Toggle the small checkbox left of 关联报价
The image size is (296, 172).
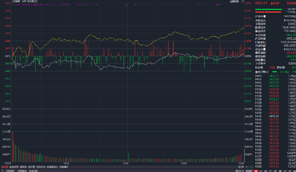coord(2,171)
